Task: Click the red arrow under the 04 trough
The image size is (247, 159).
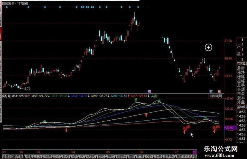Action: click(66, 130)
